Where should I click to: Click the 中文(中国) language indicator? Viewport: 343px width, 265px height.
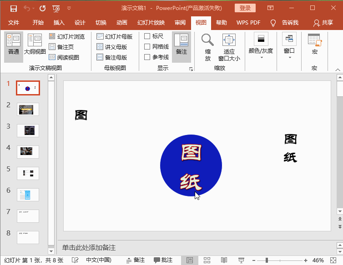coord(99,260)
